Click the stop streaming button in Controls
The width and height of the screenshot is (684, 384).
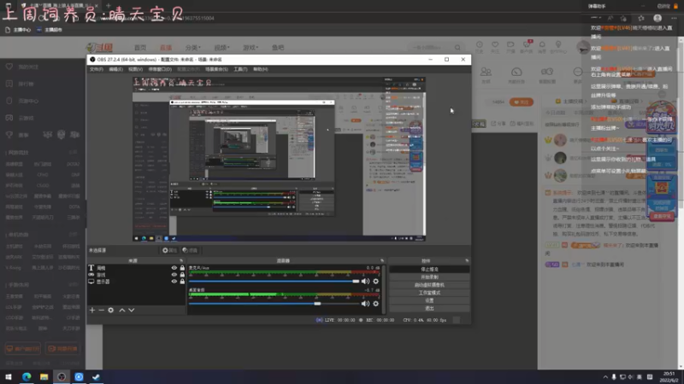[429, 270]
